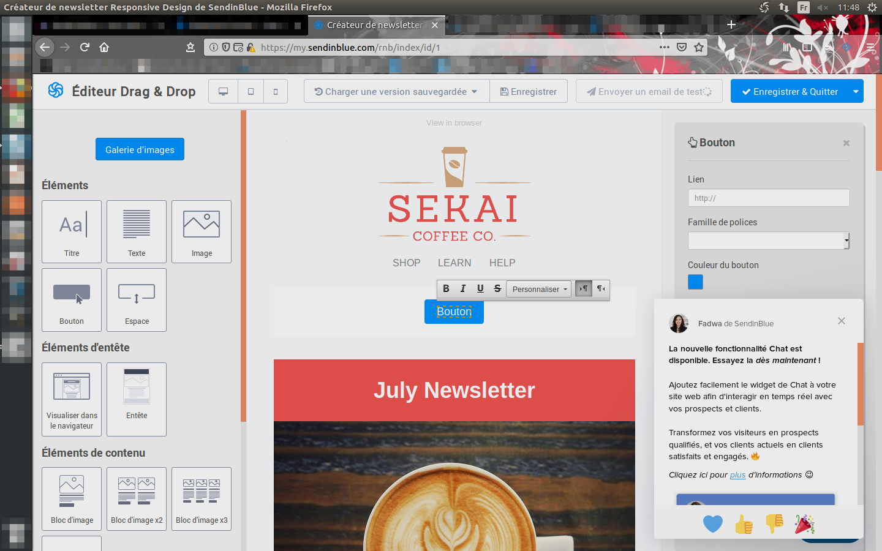The width and height of the screenshot is (882, 551).
Task: Open the Personnaliser dropdown
Action: [539, 289]
